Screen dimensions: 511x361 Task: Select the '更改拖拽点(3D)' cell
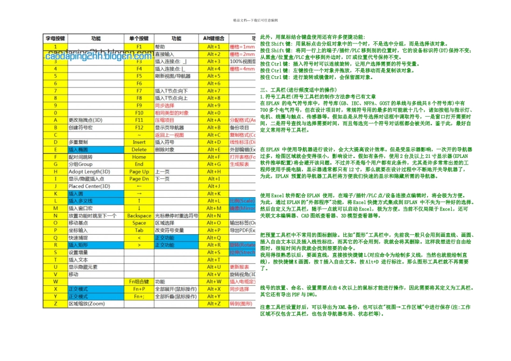(96, 120)
